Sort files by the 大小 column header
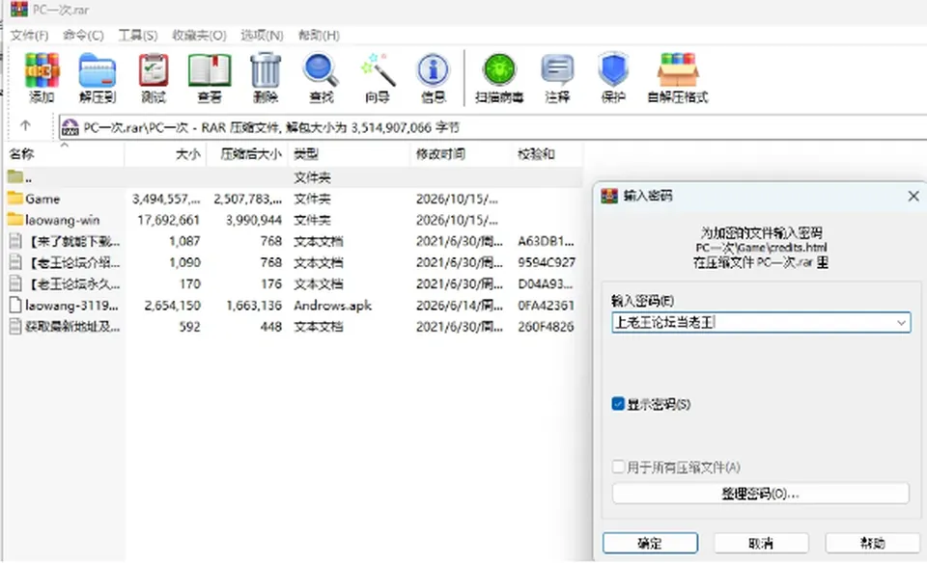The image size is (927, 563). click(x=165, y=154)
